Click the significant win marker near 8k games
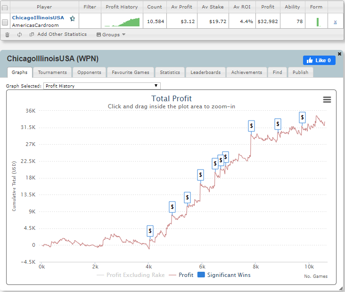 click(252, 126)
